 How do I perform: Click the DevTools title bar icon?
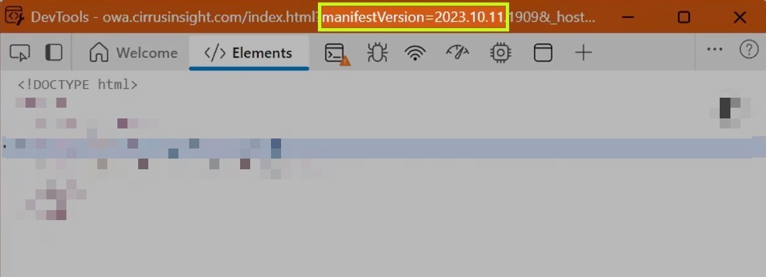point(15,16)
